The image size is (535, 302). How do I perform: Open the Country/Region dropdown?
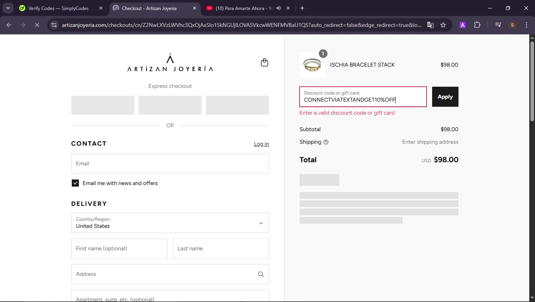pyautogui.click(x=170, y=223)
